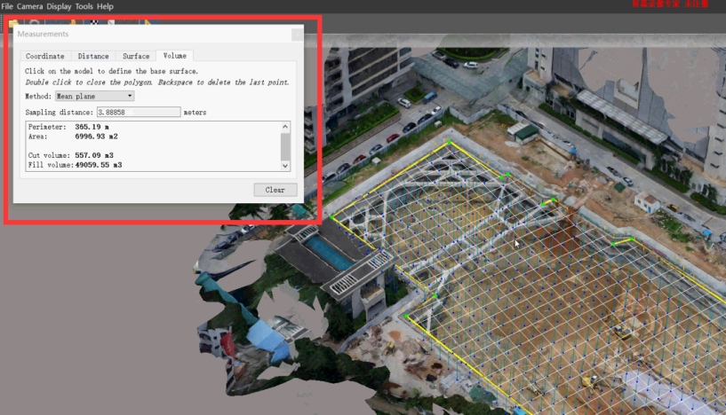This screenshot has height=415, width=726.
Task: Close the Measurements dialog
Action: [x=298, y=35]
